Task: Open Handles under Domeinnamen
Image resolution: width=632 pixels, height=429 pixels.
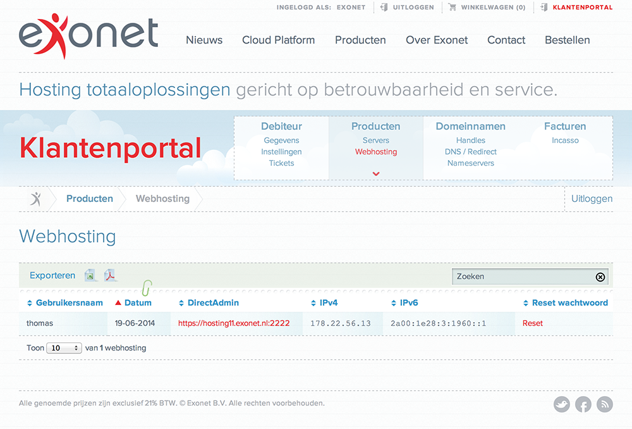Action: tap(470, 140)
